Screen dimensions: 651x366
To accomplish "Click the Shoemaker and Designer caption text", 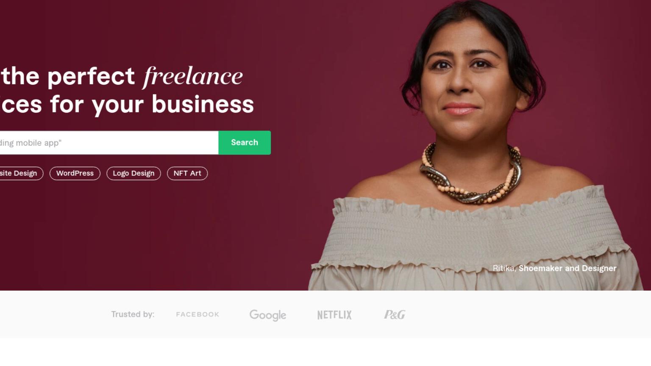I will click(568, 268).
